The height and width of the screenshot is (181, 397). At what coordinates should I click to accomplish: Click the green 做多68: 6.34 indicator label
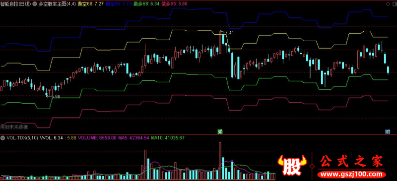(146, 4)
